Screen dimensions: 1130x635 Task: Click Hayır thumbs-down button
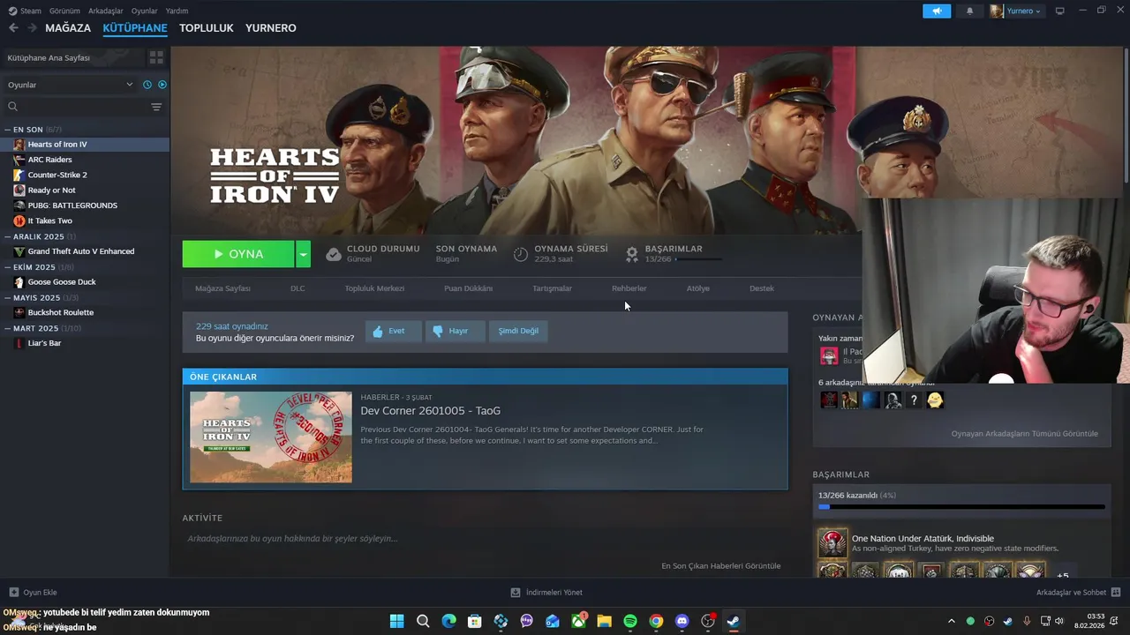pos(455,331)
